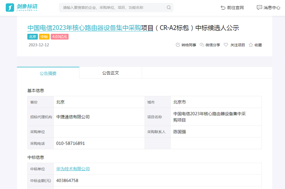Click the 收藏 star icon
Screen dimensions: 285x189
(x=251, y=45)
